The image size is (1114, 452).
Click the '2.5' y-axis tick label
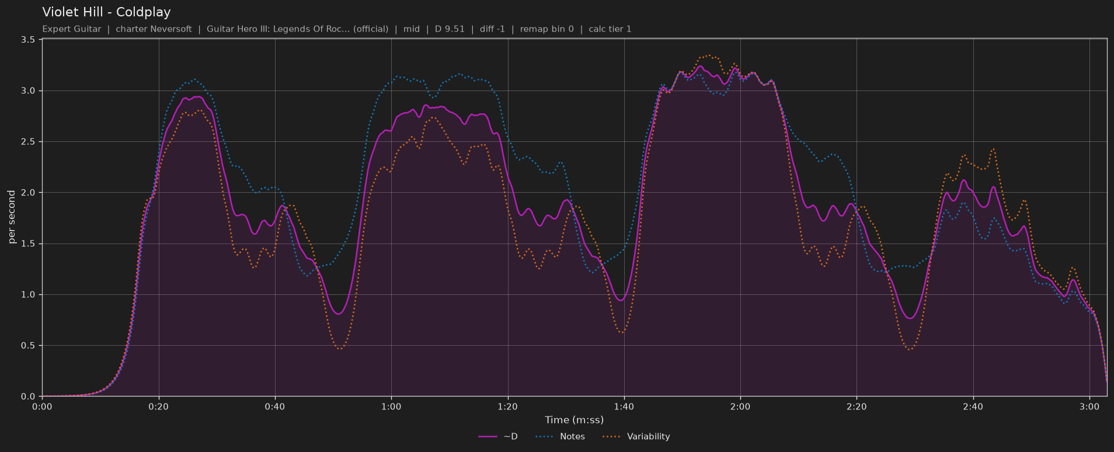[28, 142]
